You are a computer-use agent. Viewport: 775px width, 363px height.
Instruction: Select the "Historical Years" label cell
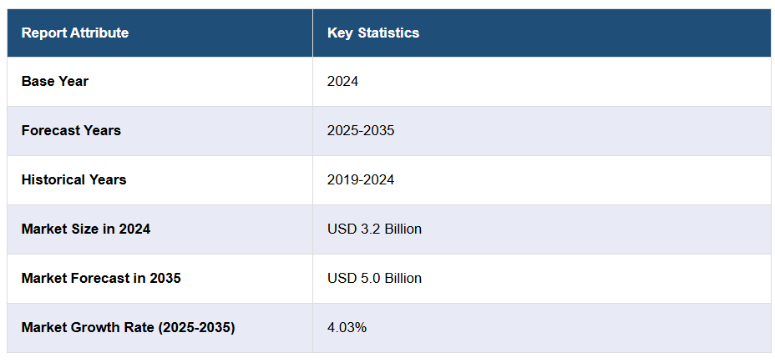coord(74,180)
